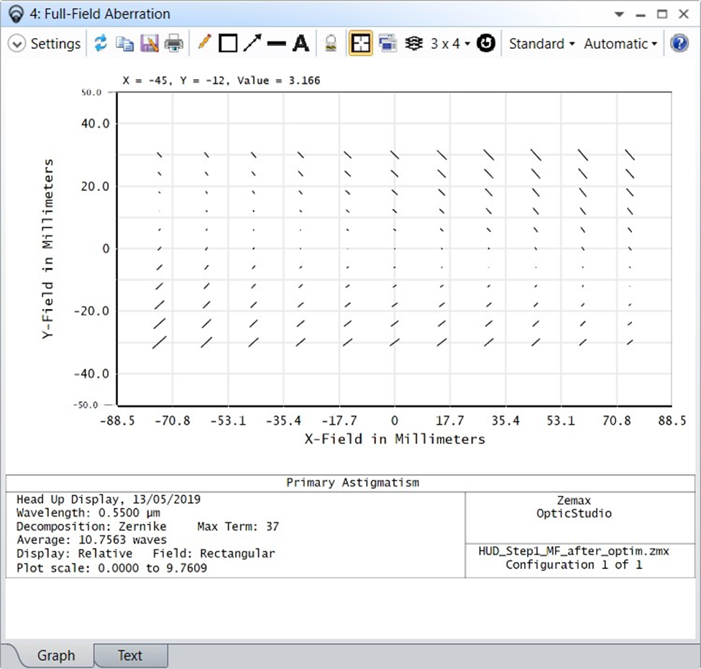Toggle the window lock icon
Image resolution: width=701 pixels, height=669 pixels.
[331, 44]
